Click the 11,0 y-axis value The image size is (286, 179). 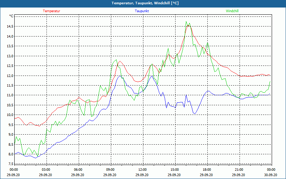pyautogui.click(x=10, y=95)
